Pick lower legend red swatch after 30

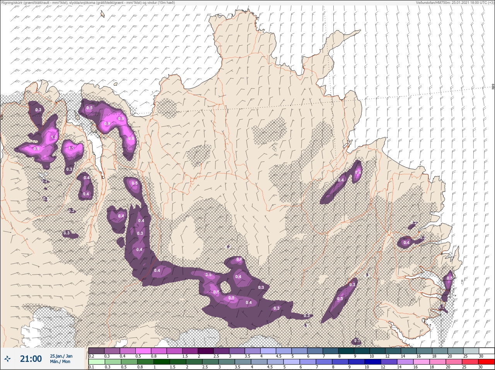pos(486,362)
